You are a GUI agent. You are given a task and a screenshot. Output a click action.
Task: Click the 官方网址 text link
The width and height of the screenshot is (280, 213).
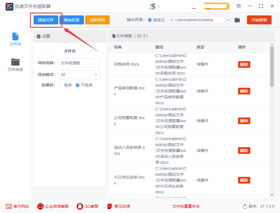pyautogui.click(x=22, y=206)
